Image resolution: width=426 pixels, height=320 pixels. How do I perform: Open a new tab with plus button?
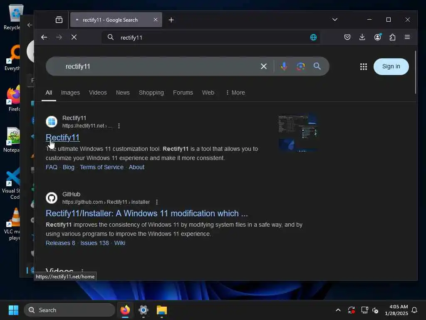click(171, 20)
